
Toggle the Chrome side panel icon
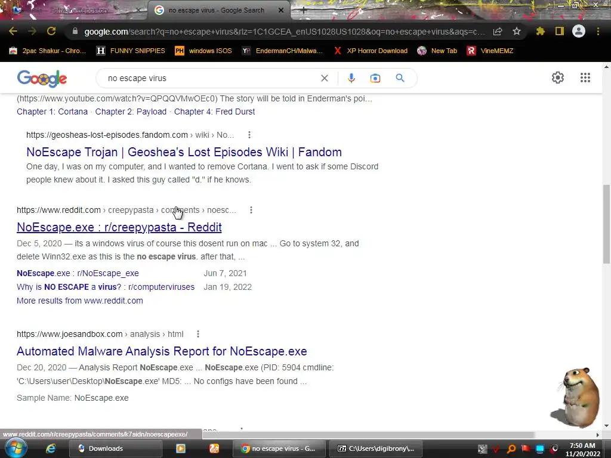tap(560, 31)
